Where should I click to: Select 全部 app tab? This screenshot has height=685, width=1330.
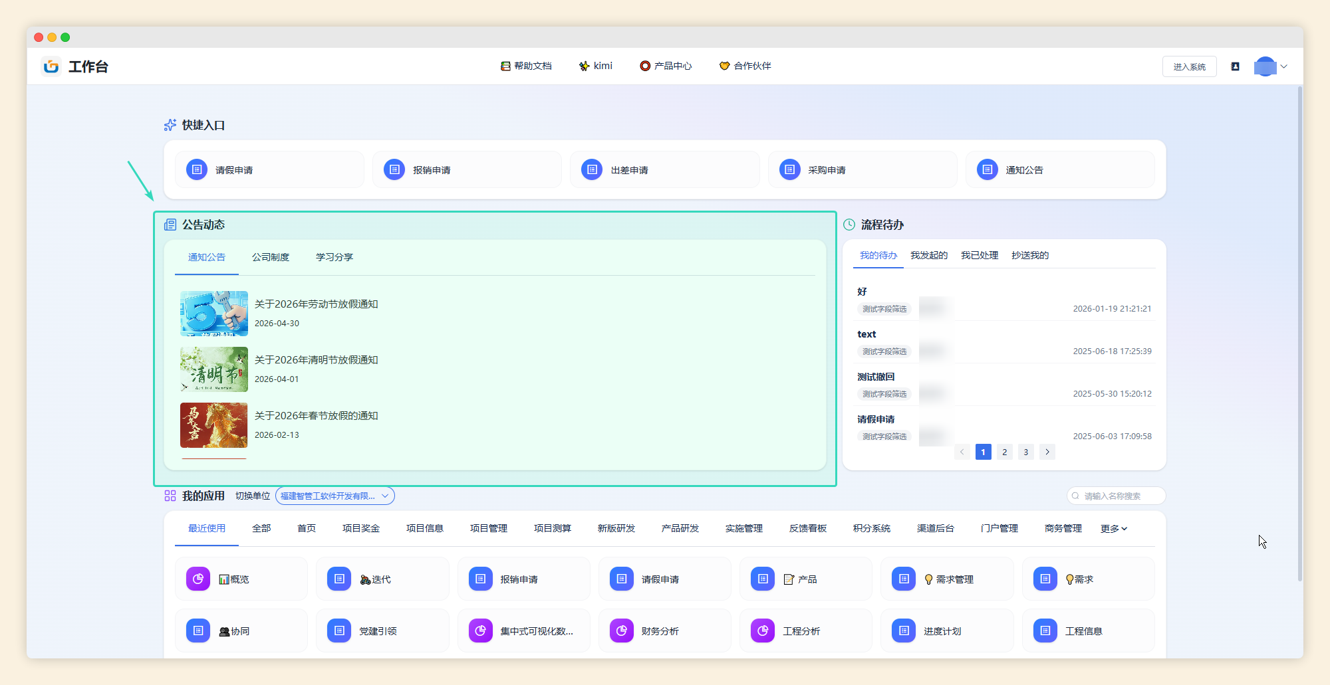coord(261,528)
